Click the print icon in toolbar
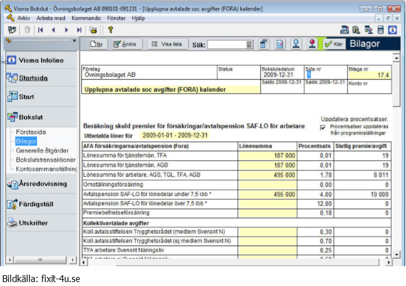Image resolution: width=406 pixels, height=286 pixels. coord(93,30)
